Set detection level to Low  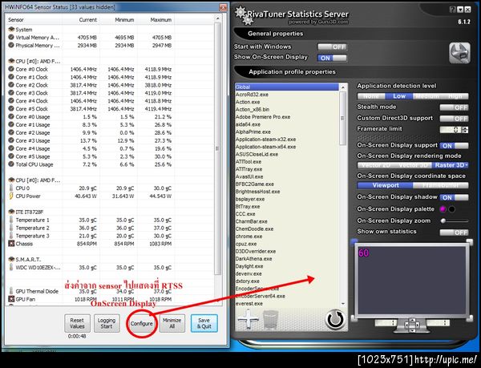(399, 96)
